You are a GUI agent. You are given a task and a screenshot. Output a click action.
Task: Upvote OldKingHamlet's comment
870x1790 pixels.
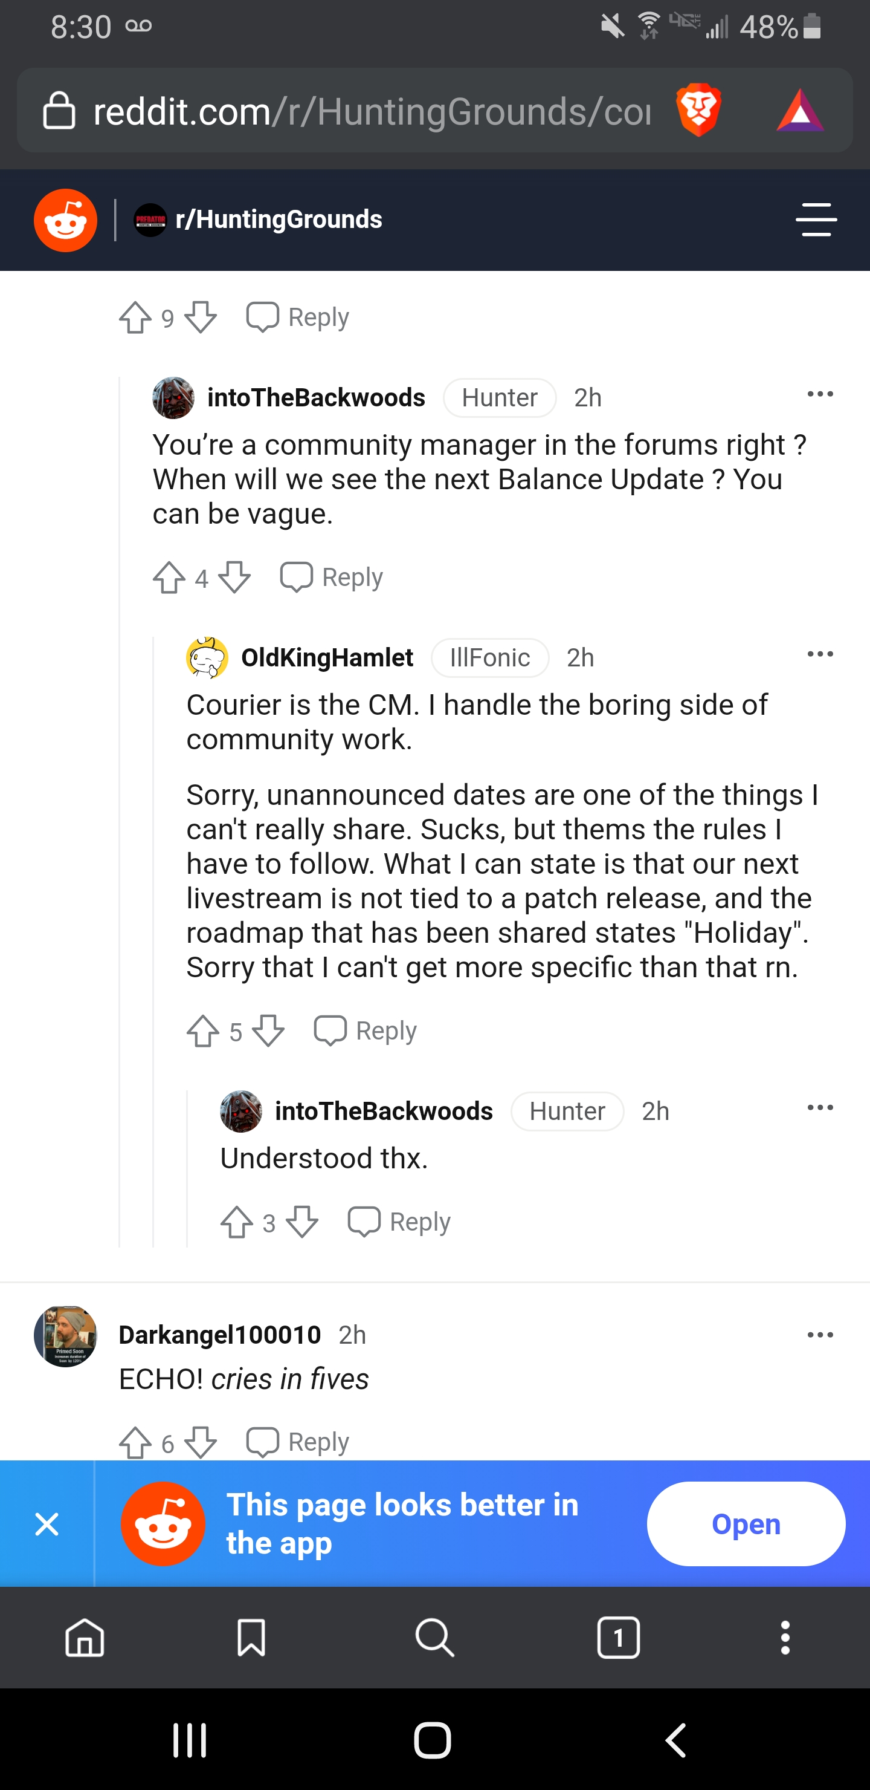point(203,1030)
